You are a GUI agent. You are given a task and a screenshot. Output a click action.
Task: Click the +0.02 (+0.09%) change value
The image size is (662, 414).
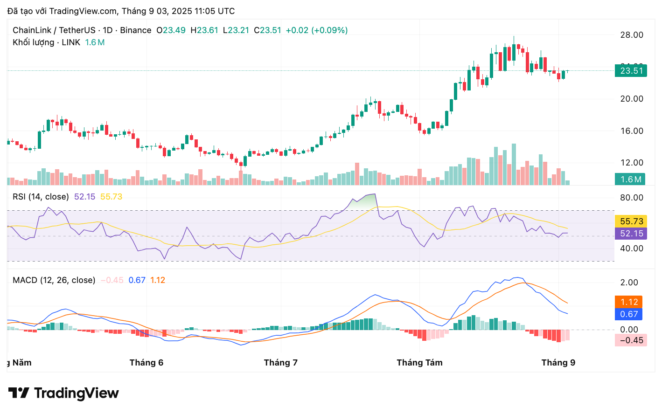[x=317, y=30]
